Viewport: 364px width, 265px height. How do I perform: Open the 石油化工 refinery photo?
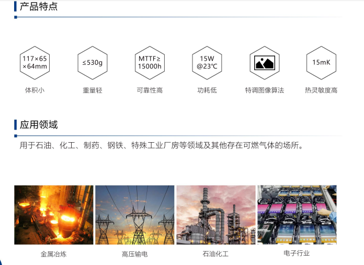(x=215, y=215)
